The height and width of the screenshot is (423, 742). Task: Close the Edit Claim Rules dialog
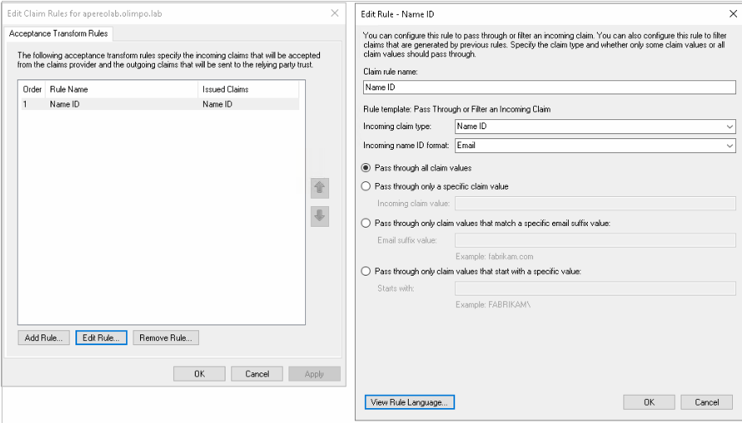[334, 13]
